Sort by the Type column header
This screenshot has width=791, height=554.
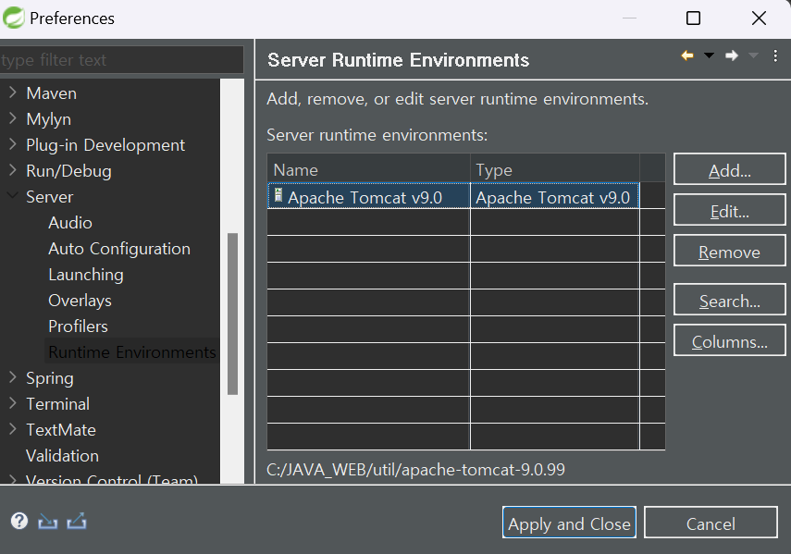[x=555, y=169]
